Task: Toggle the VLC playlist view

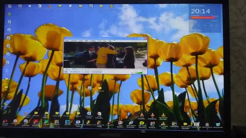Action: pyautogui.click(x=93, y=72)
